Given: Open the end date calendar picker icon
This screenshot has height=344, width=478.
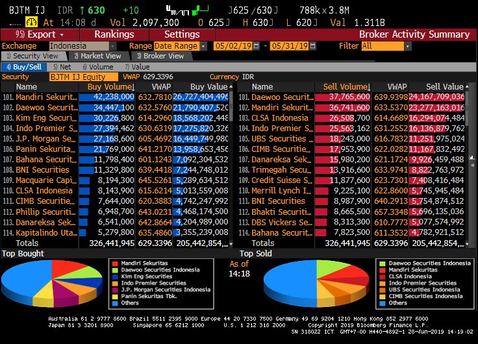Looking at the screenshot, I should (x=312, y=46).
